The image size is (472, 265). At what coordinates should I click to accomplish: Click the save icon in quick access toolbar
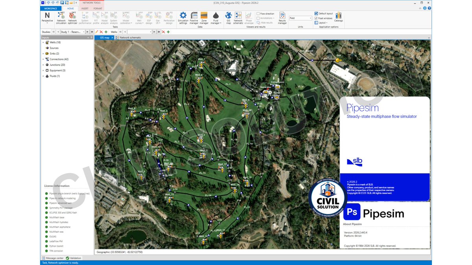tap(62, 2)
